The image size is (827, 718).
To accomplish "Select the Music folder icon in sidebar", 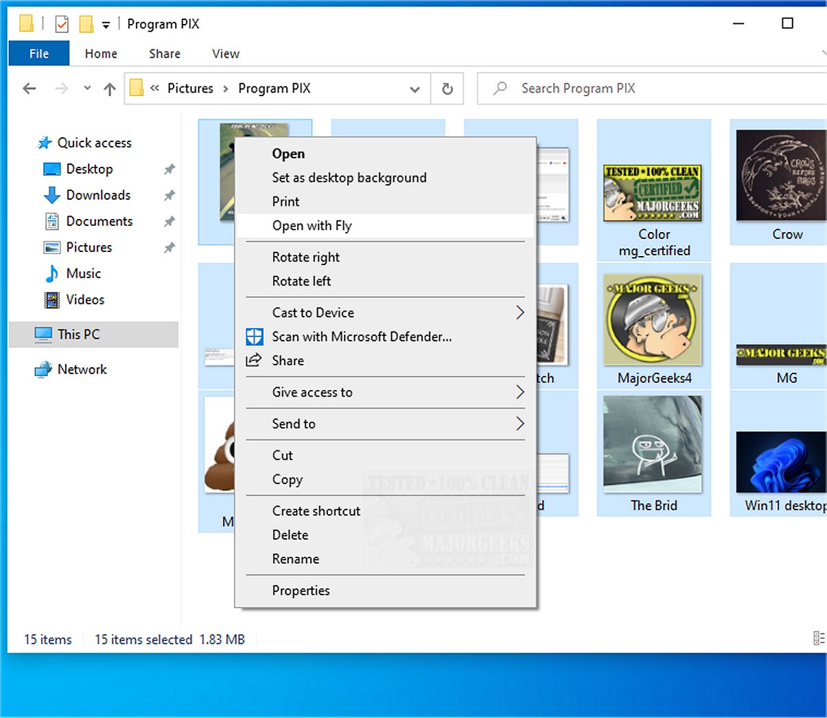I will pos(52,274).
